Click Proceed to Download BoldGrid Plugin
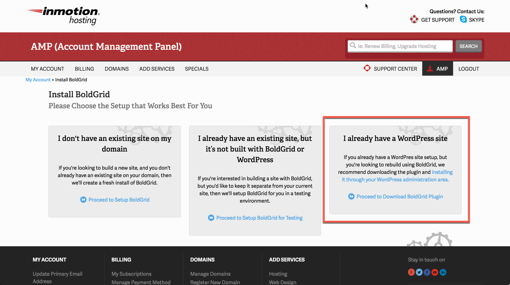The height and width of the screenshot is (285, 510). (399, 197)
